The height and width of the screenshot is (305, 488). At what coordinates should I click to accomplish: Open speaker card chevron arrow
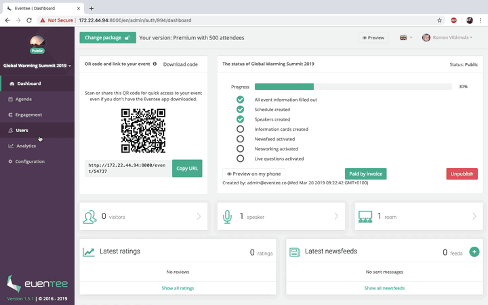[x=336, y=216]
